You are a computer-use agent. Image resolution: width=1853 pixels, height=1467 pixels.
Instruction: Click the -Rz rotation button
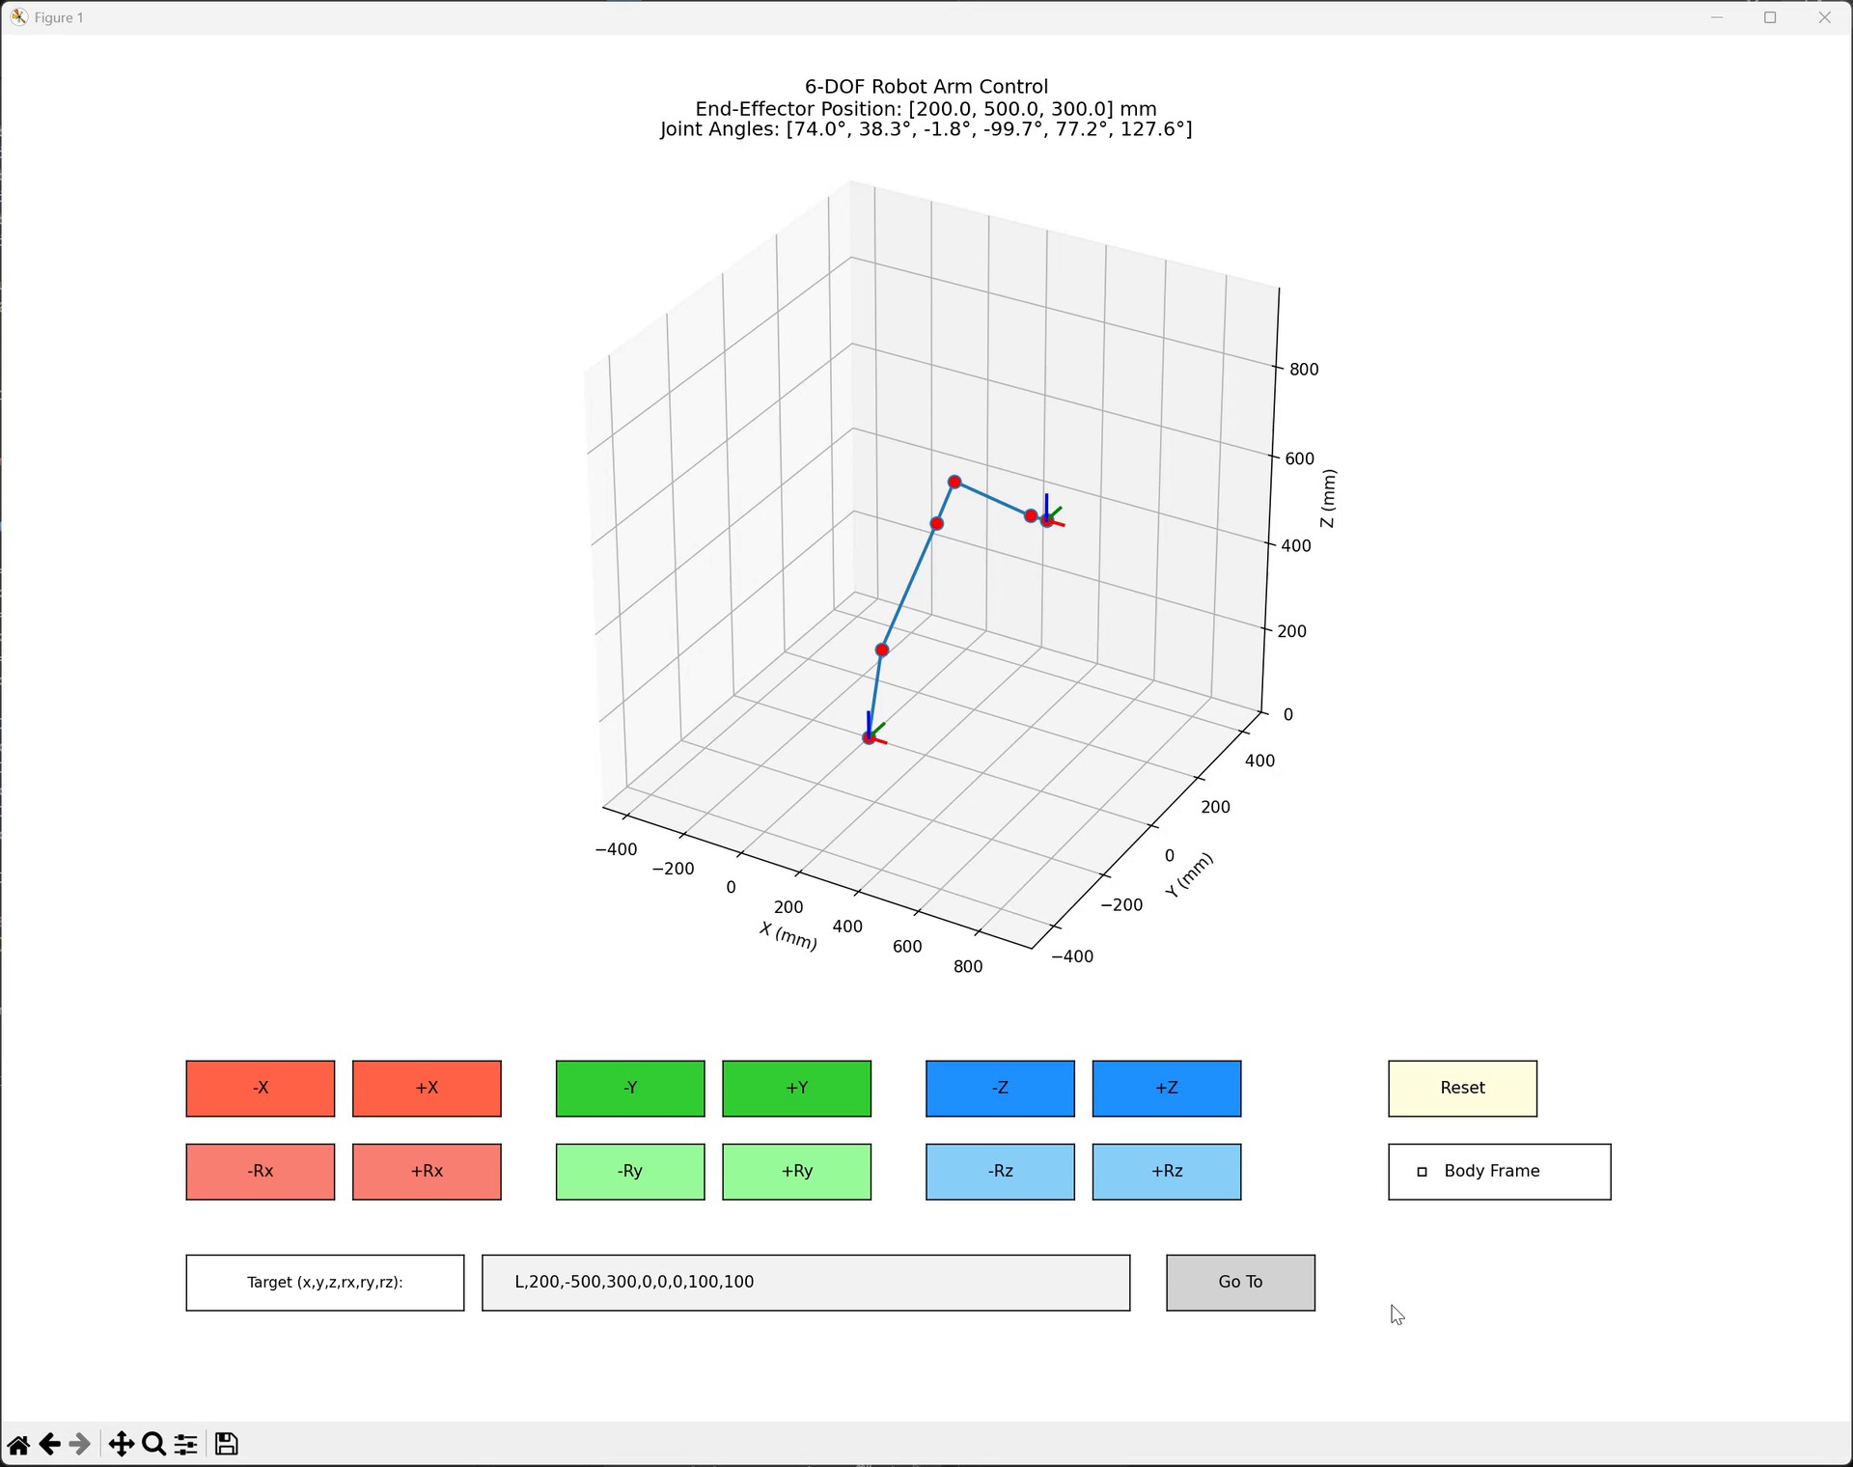(x=1000, y=1172)
